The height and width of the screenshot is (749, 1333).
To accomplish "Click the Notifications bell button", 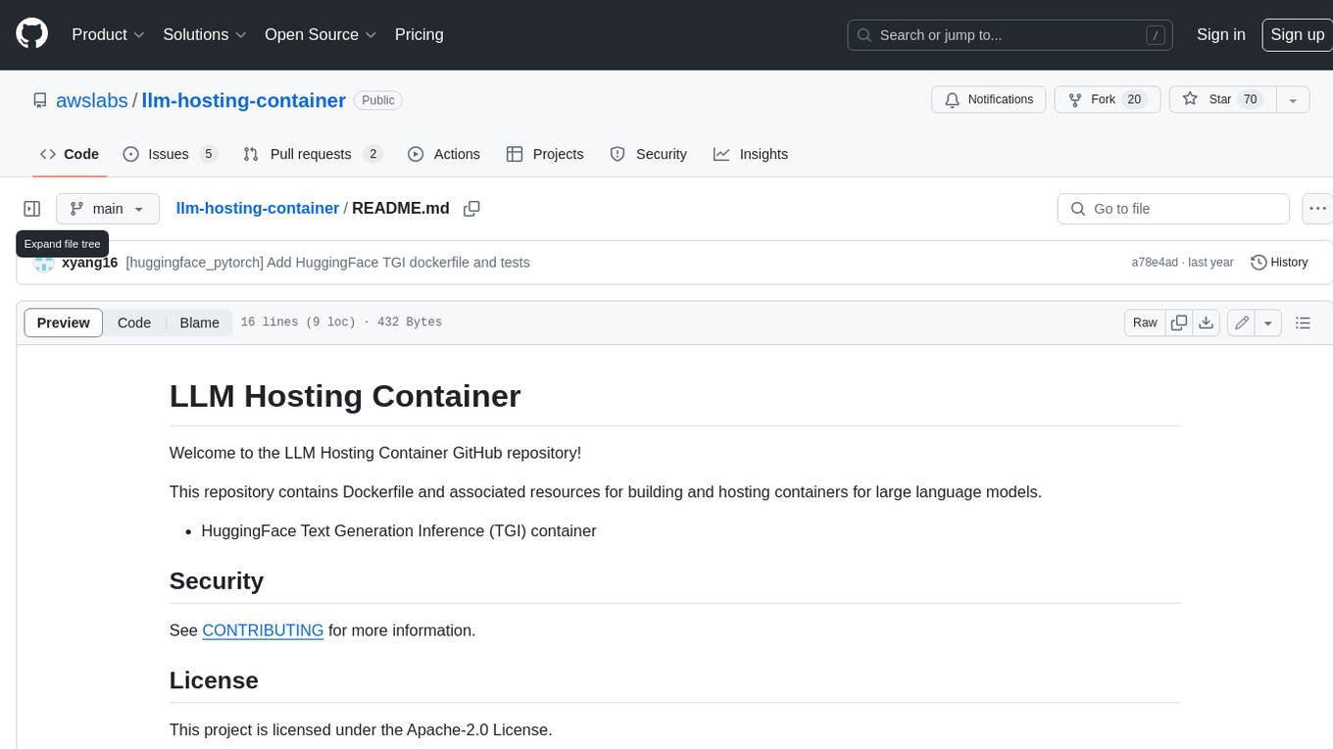I will [x=989, y=99].
